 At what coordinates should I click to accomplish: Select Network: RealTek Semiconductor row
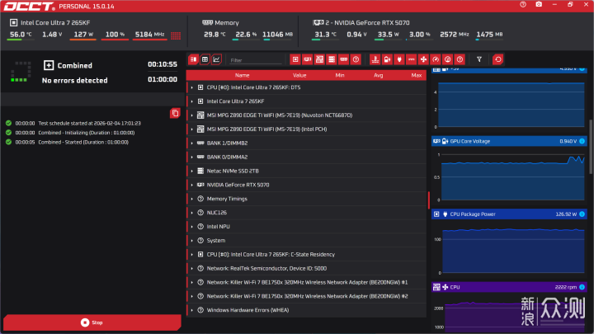[x=306, y=269]
